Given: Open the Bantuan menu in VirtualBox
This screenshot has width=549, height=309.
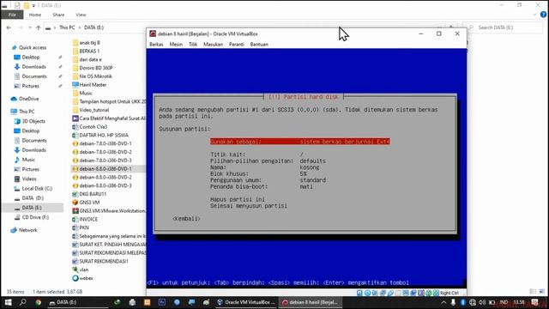Looking at the screenshot, I should click(x=259, y=44).
